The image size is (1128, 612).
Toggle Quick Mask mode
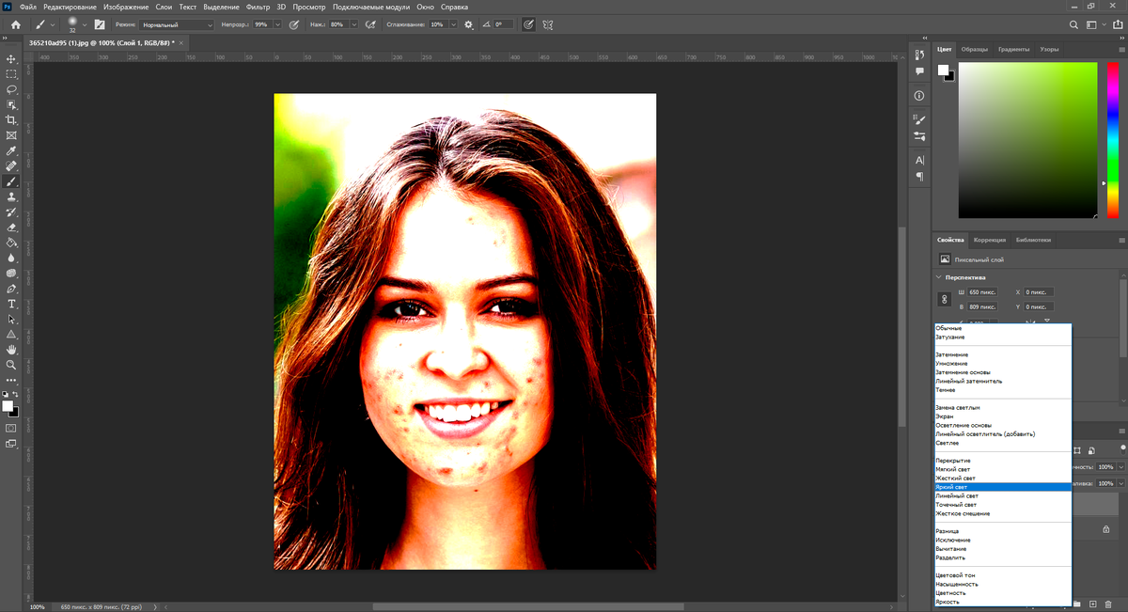pyautogui.click(x=12, y=428)
